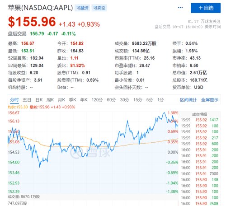Click the three-dot more options icon
This screenshot has height=206, width=226.
coord(180,8)
